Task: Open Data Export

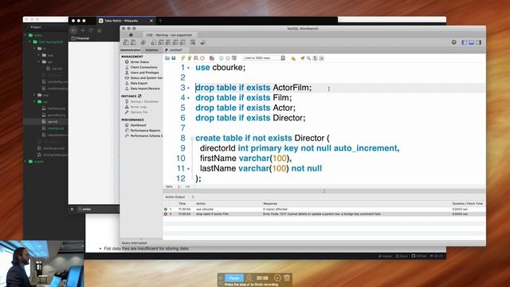Action: tap(139, 83)
